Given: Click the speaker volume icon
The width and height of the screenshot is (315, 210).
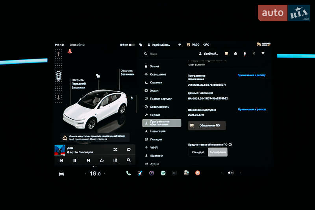Looking at the screenshot, I should pos(231,173).
